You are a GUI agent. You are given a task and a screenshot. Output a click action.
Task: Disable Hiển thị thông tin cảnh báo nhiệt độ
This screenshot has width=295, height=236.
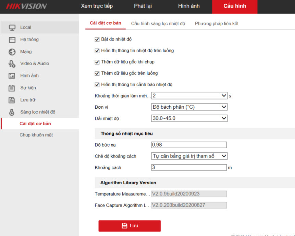97,85
